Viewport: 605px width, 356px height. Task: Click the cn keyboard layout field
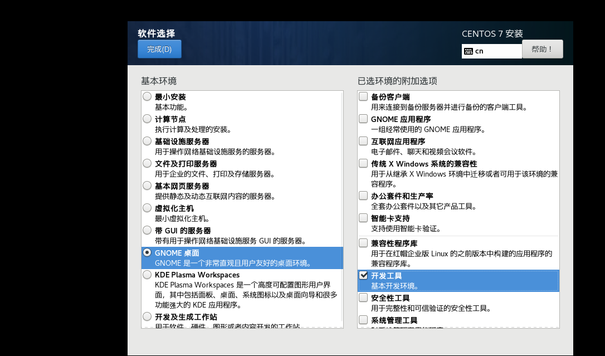[492, 51]
